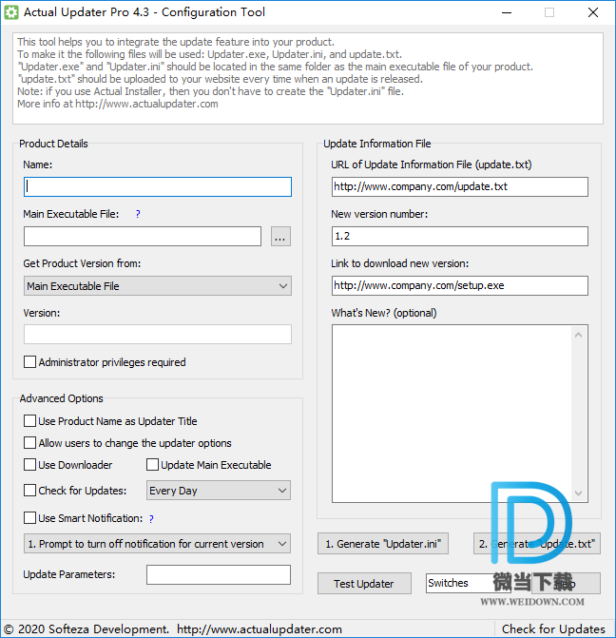Edit the URL of Update Information File field
616x638 pixels.
coord(460,186)
